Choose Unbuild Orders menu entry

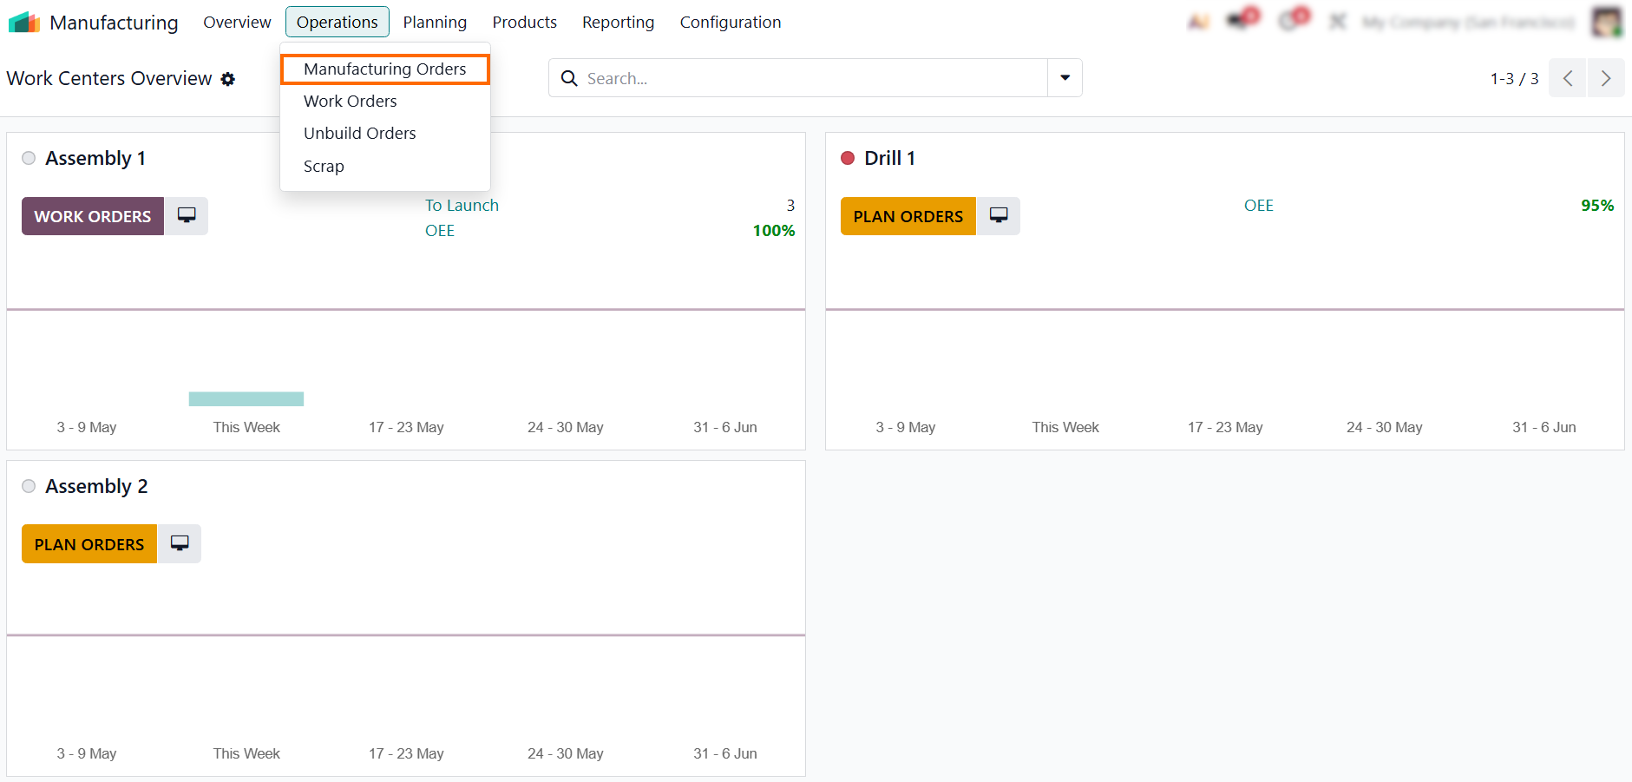tap(360, 133)
